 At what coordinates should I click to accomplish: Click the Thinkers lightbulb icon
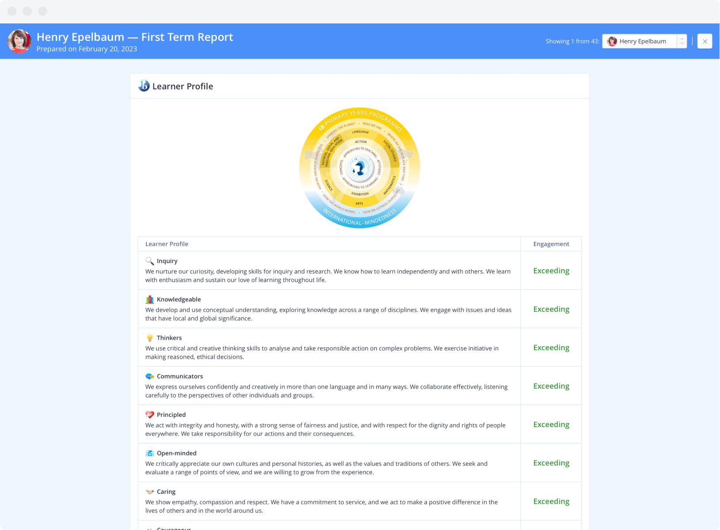150,338
